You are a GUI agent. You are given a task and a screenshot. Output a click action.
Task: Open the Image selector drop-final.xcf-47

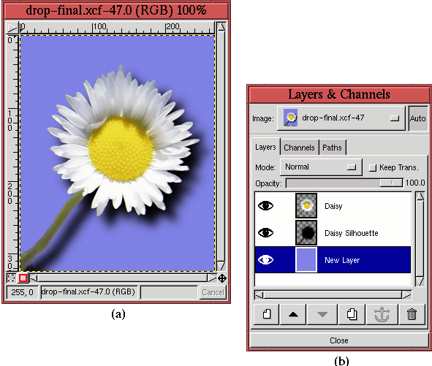[341, 118]
